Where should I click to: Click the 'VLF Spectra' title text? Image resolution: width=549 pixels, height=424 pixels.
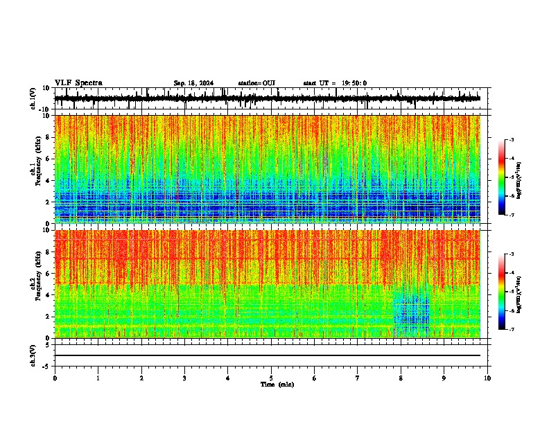[78, 83]
